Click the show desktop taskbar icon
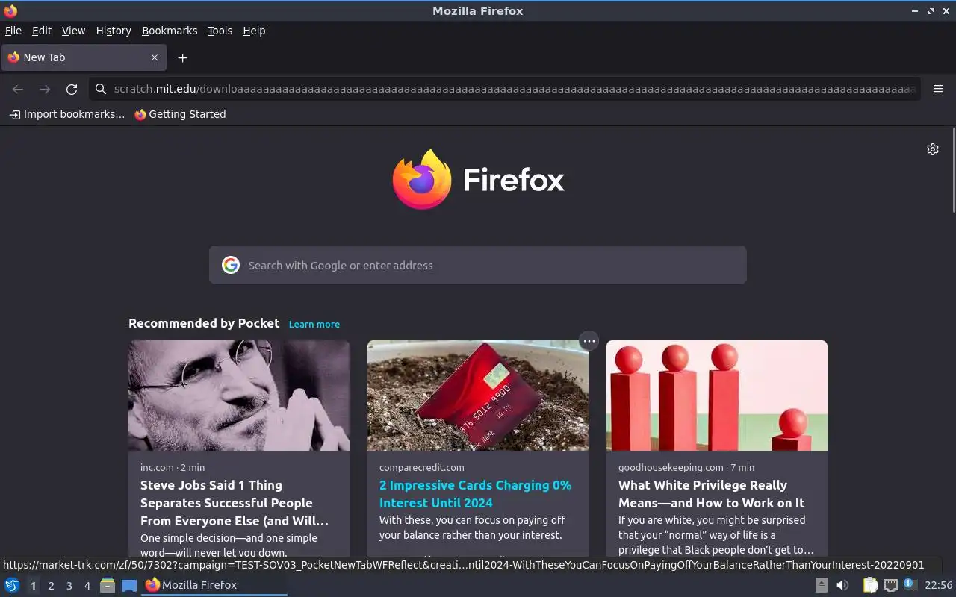Image resolution: width=956 pixels, height=597 pixels. point(129,585)
